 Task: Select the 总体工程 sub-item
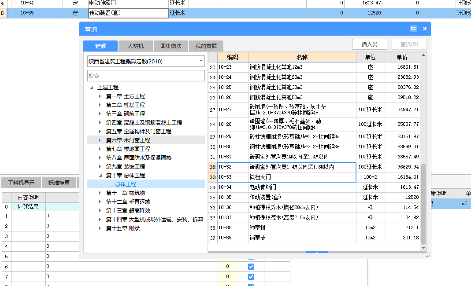(x=126, y=184)
